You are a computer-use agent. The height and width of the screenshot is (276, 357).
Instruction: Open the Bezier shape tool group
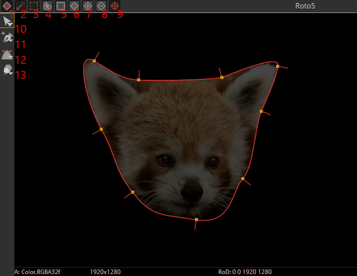point(7,54)
